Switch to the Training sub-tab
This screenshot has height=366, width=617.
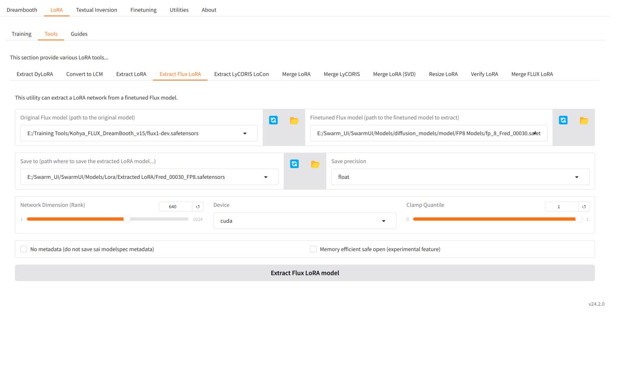(x=21, y=34)
